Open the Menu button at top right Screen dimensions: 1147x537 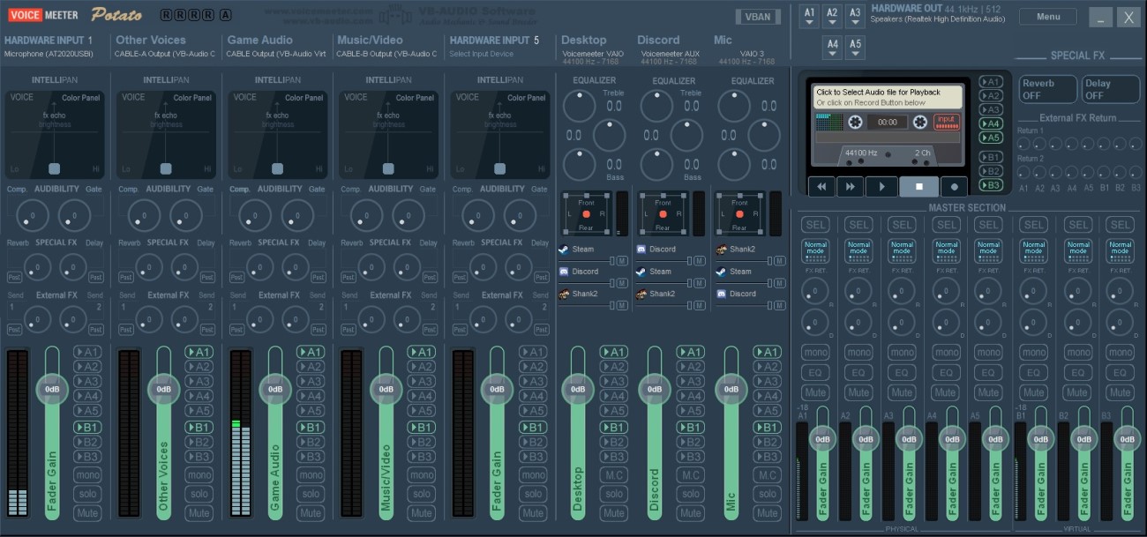click(1047, 17)
